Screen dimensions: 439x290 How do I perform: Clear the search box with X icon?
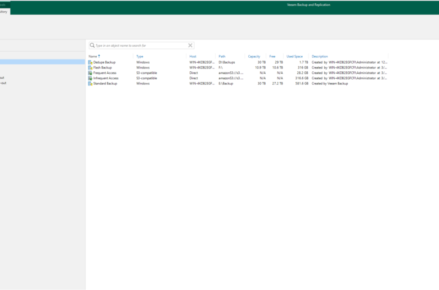tap(190, 46)
